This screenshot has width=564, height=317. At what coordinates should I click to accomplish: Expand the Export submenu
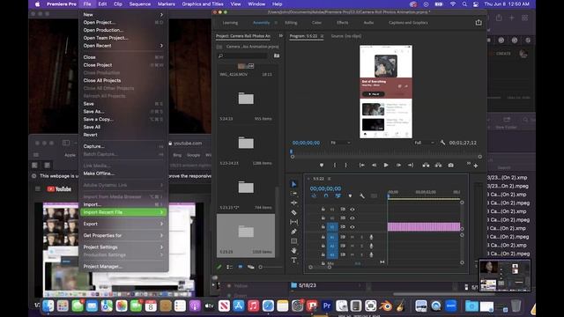[x=123, y=224]
